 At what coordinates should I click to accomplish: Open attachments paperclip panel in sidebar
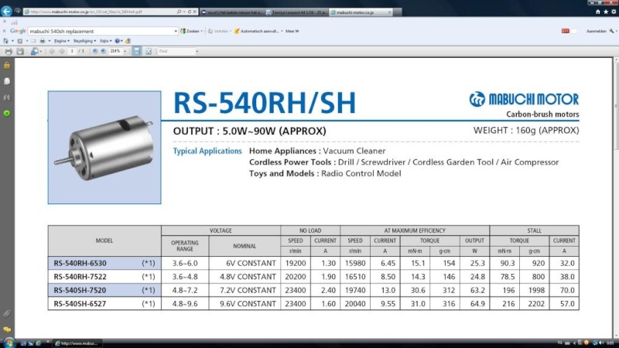7,314
